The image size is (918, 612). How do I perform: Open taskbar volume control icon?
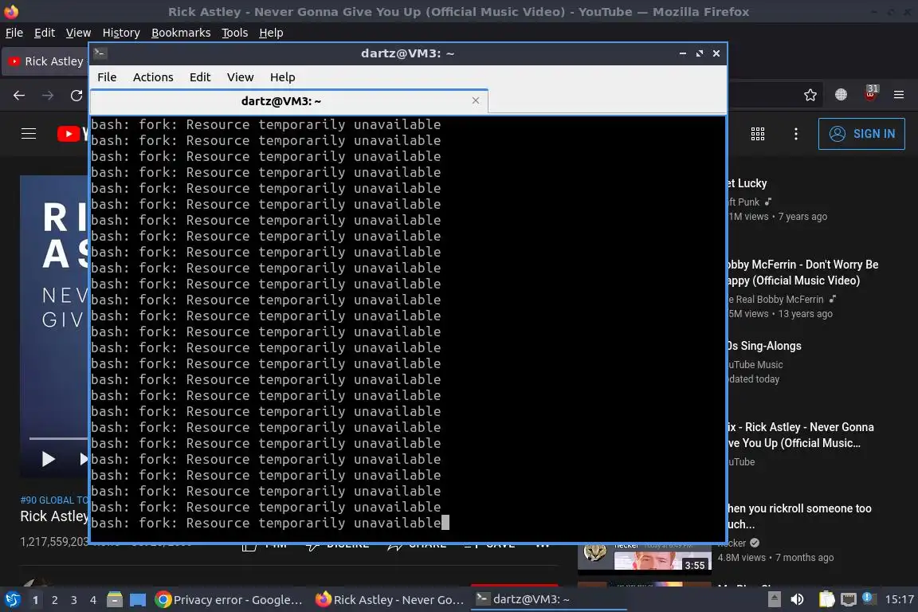pyautogui.click(x=797, y=599)
